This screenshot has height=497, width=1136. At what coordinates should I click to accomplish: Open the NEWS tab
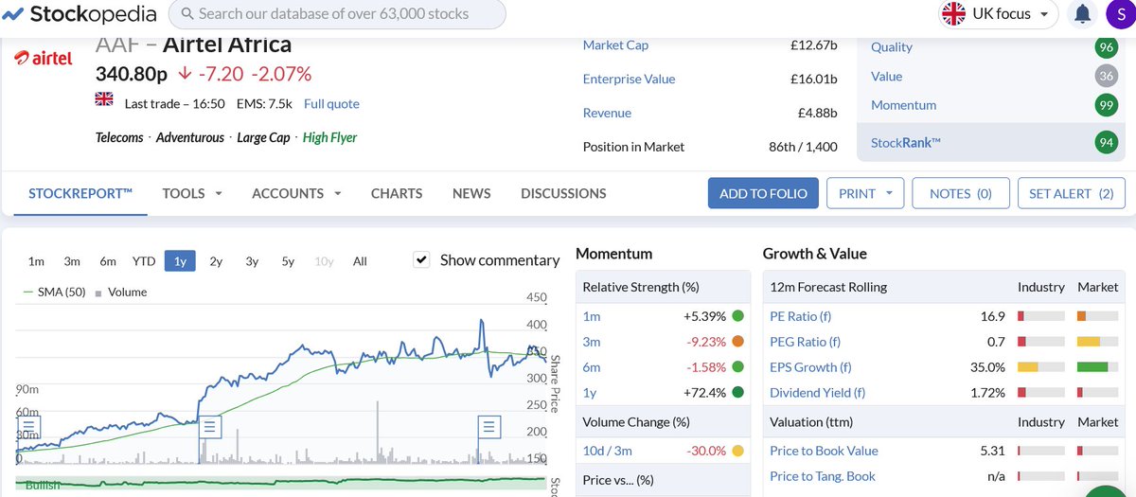pos(471,193)
